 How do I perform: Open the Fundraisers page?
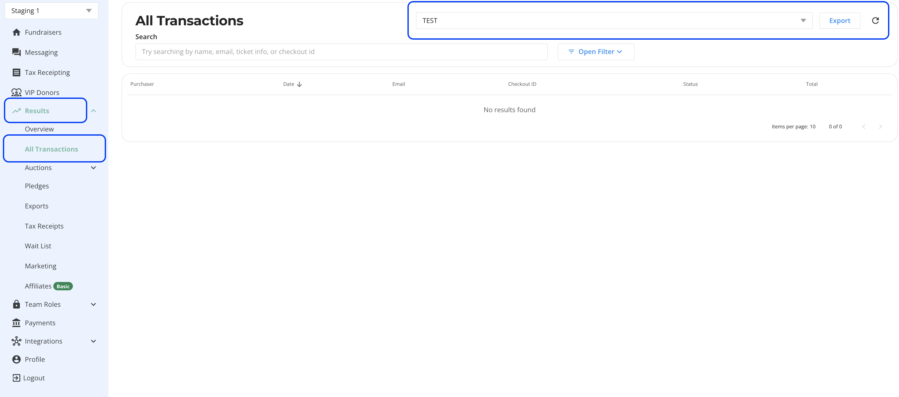click(43, 32)
